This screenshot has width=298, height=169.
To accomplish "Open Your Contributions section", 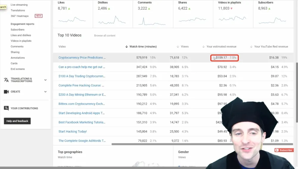I will pyautogui.click(x=24, y=108).
